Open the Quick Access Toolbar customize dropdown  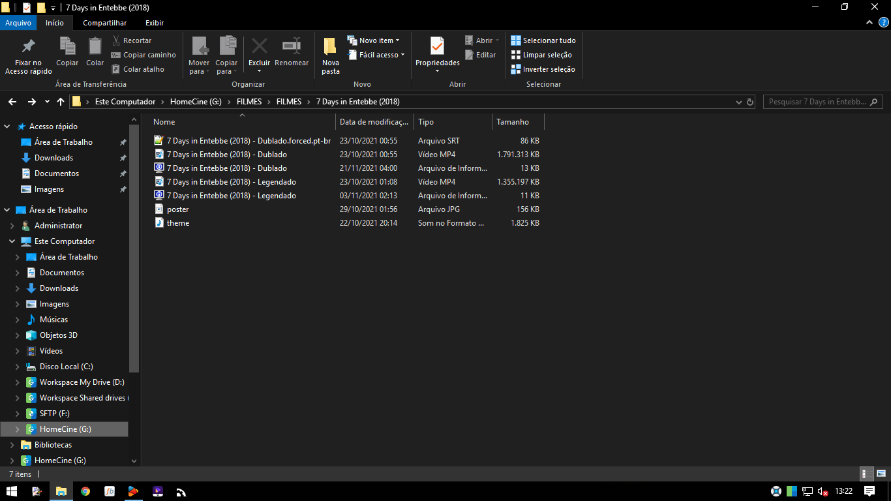[53, 8]
